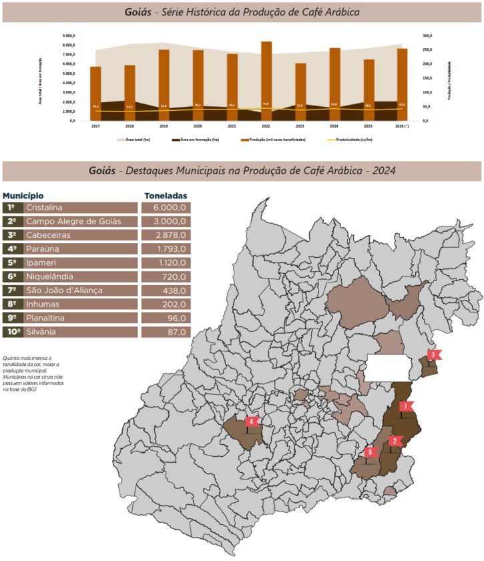
Task: Click the red flag marker numbered 1
Action: (x=405, y=406)
